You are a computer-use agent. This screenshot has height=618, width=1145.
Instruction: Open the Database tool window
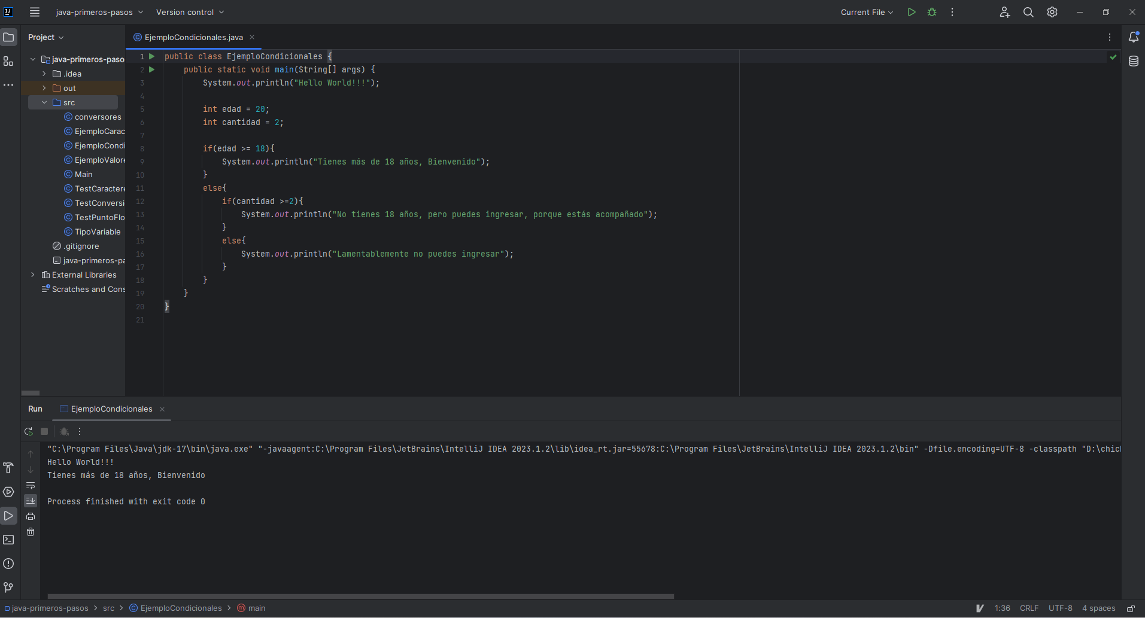[x=1134, y=61]
